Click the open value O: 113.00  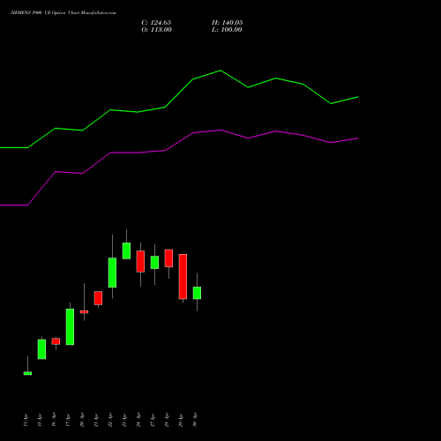point(156,30)
